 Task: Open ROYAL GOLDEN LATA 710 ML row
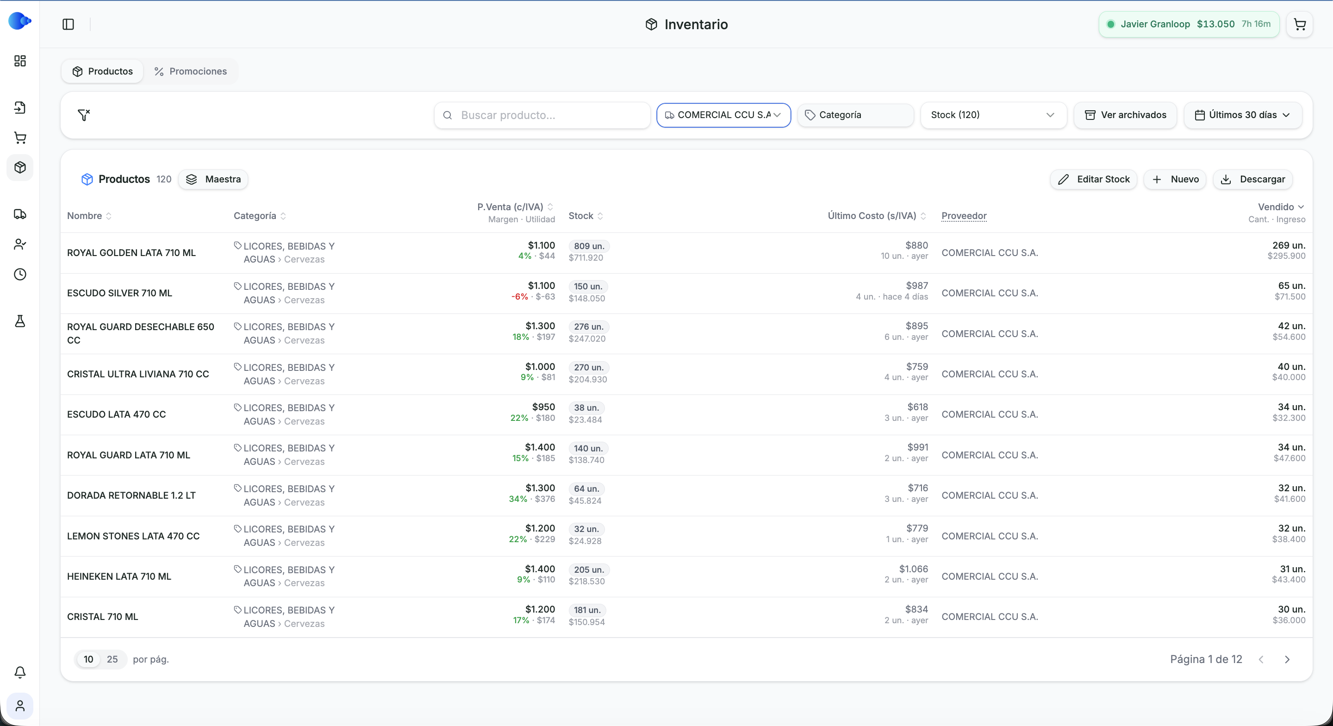point(686,253)
